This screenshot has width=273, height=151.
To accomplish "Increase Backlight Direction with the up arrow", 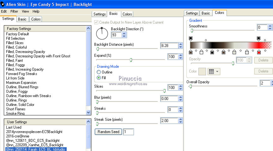I will (x=124, y=33).
